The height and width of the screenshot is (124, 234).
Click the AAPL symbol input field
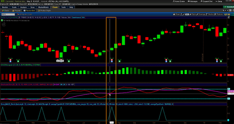tap(8, 14)
